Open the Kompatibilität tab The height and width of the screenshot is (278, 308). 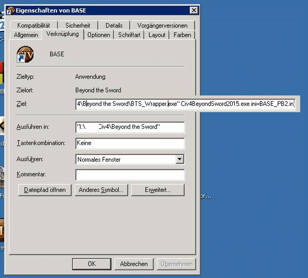33,25
